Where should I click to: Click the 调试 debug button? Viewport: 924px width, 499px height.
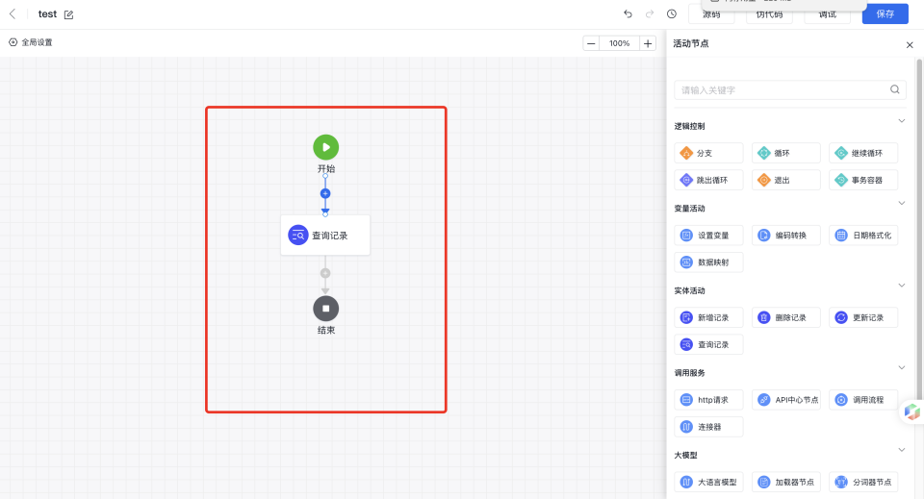(827, 14)
